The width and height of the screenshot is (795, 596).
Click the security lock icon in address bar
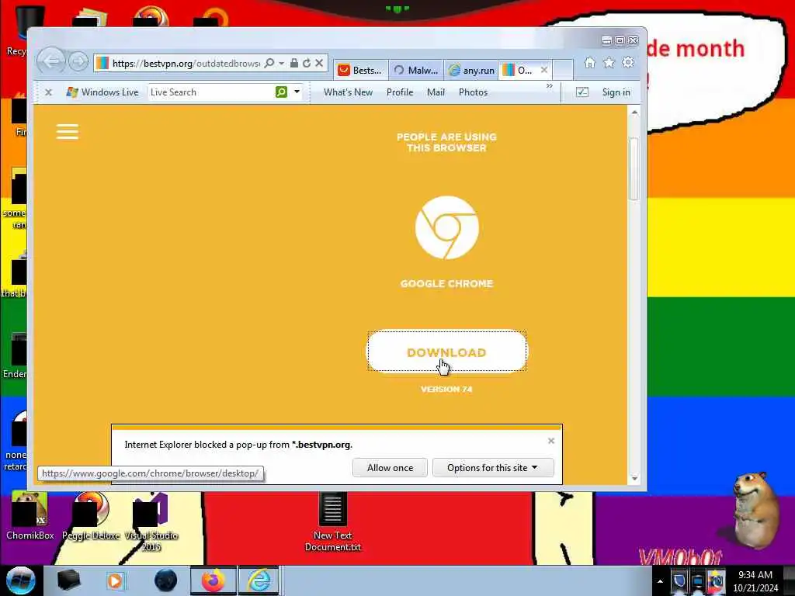[294, 63]
